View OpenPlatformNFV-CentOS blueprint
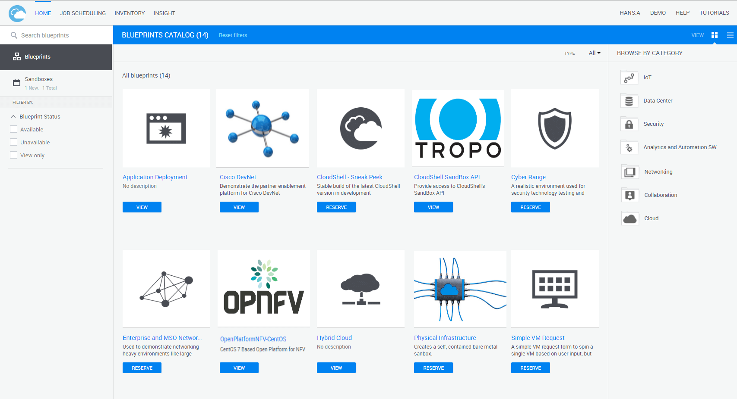737x399 pixels. click(x=239, y=368)
